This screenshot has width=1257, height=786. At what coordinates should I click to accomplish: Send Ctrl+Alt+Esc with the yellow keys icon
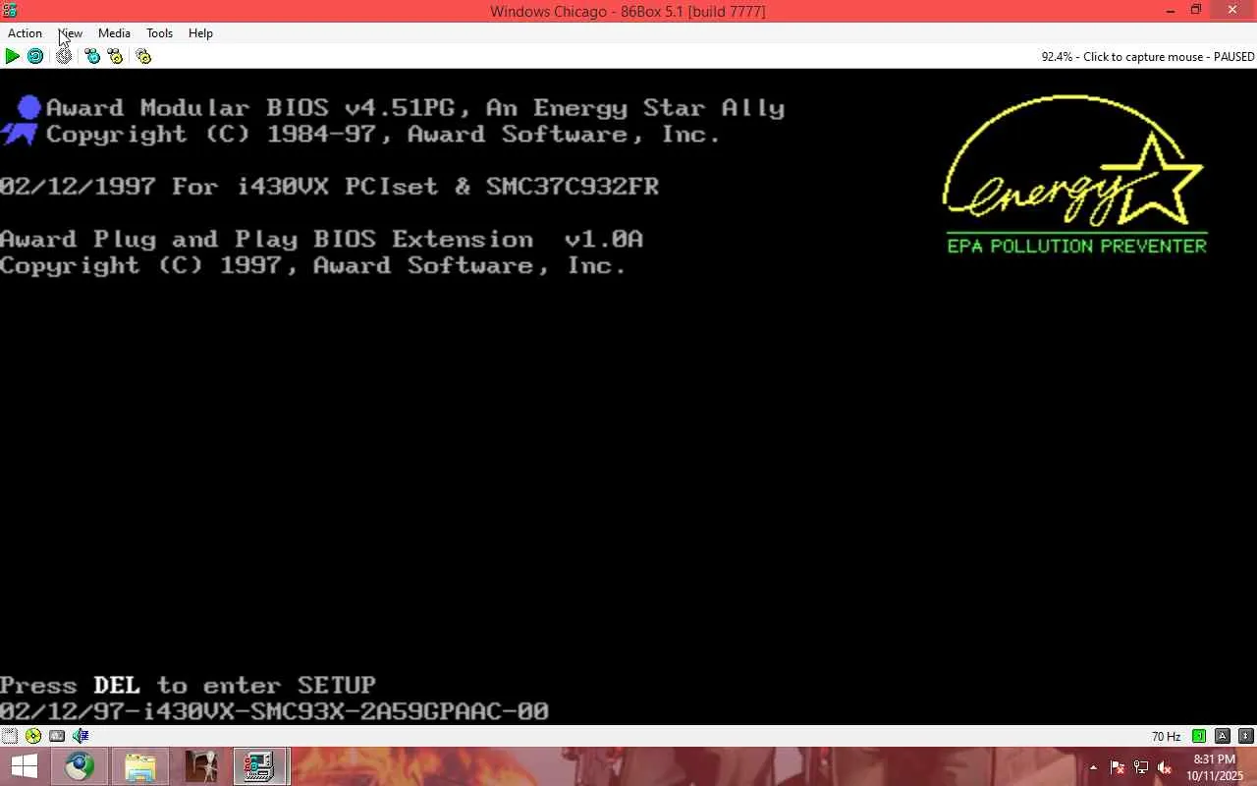click(116, 56)
